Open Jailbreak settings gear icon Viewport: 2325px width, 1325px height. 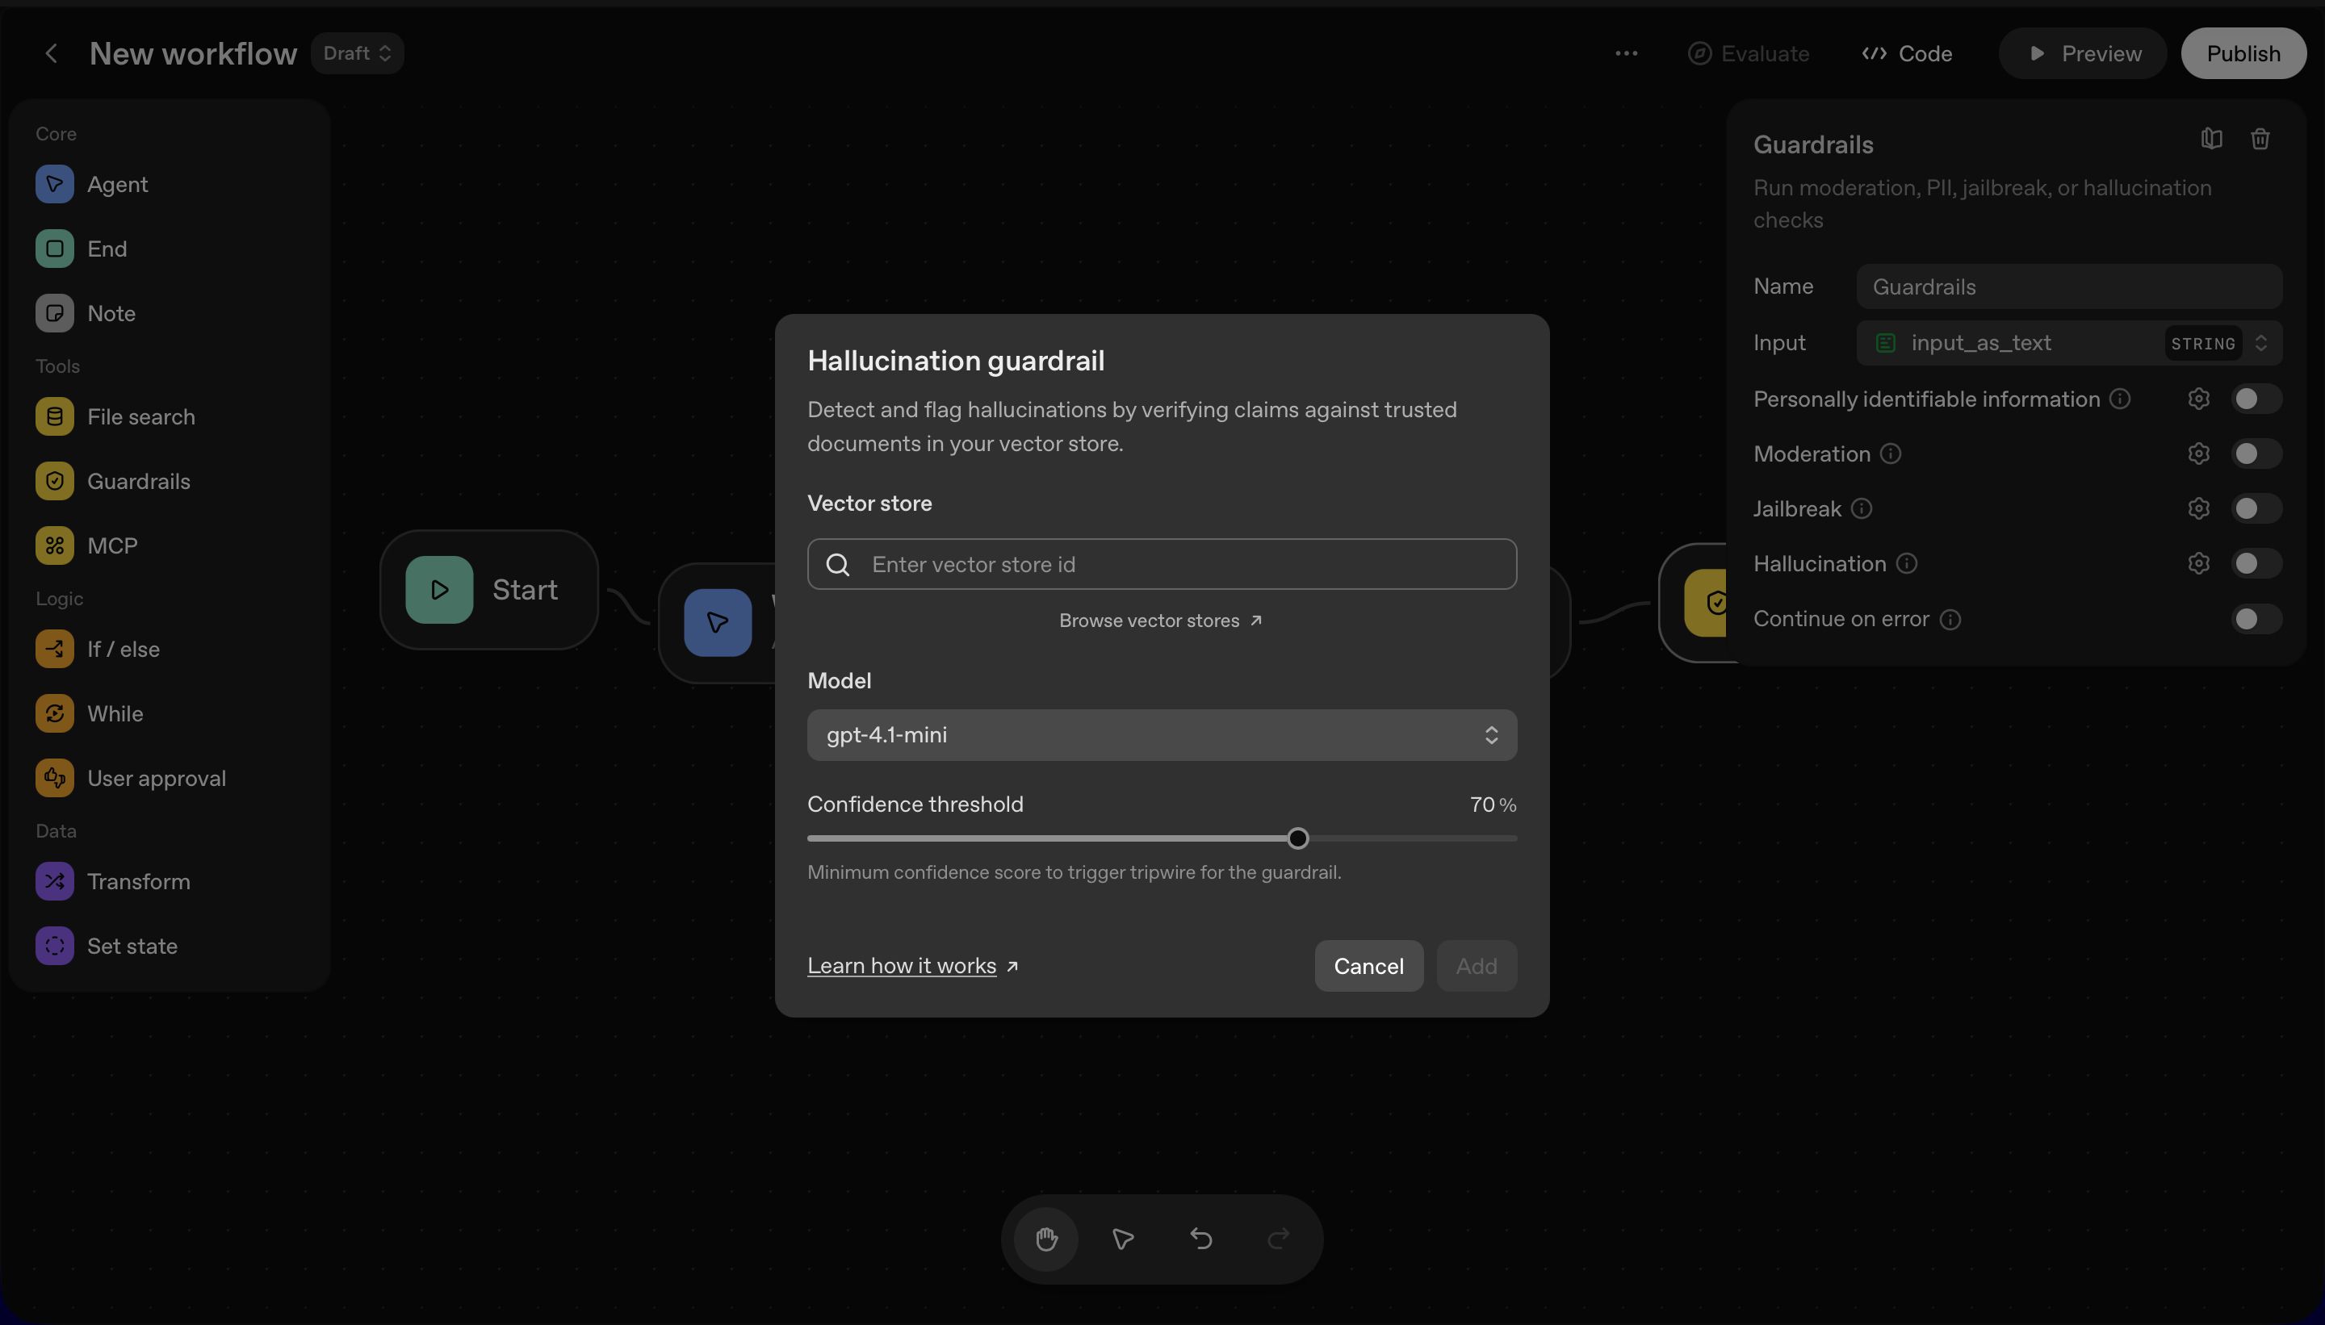point(2198,508)
